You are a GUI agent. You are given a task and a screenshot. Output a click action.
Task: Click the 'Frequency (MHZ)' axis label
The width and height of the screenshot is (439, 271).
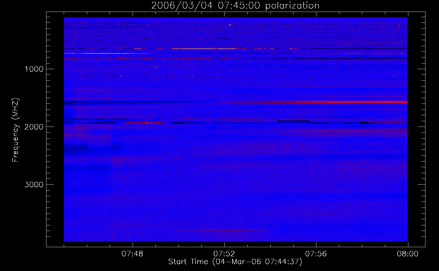coord(15,130)
